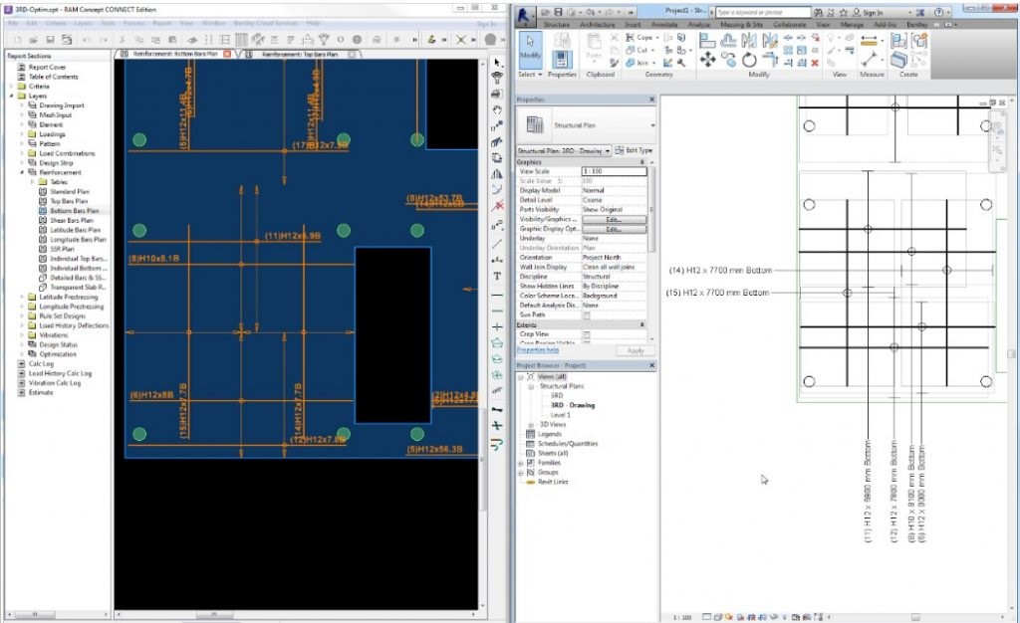Click the Cut geometry tool in Revit
Viewport: 1020px width, 623px height.
640,50
